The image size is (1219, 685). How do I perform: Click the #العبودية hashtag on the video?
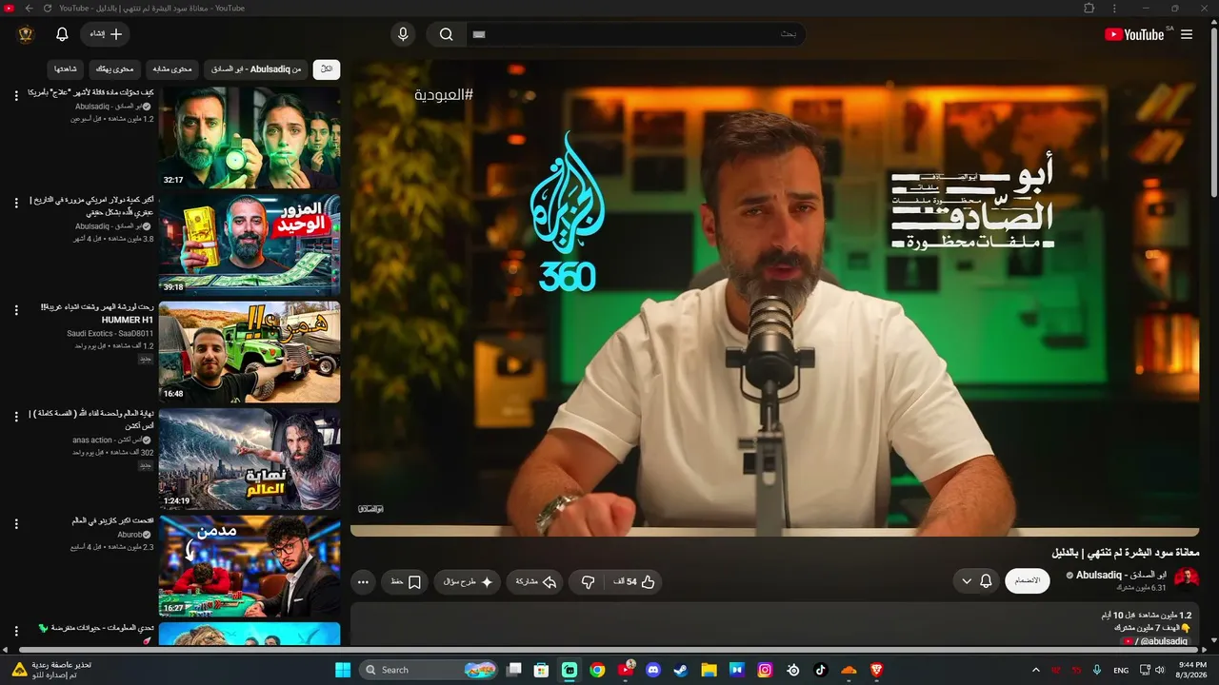[x=444, y=95]
